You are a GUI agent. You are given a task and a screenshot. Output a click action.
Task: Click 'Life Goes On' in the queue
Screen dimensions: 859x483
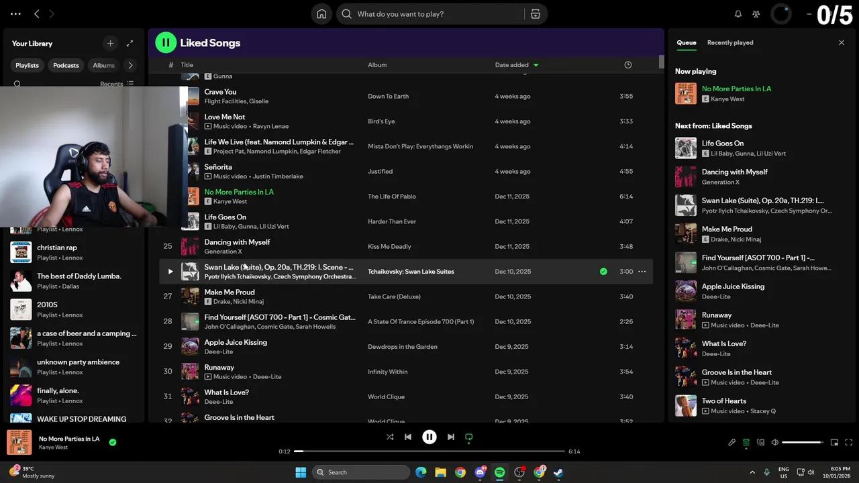[x=723, y=143]
